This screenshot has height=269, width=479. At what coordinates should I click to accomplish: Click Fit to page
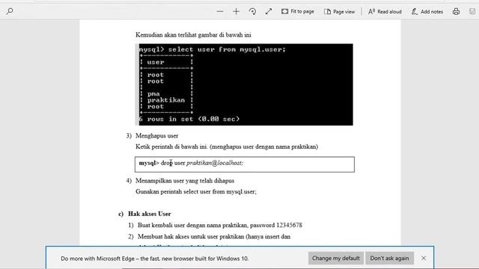click(298, 12)
